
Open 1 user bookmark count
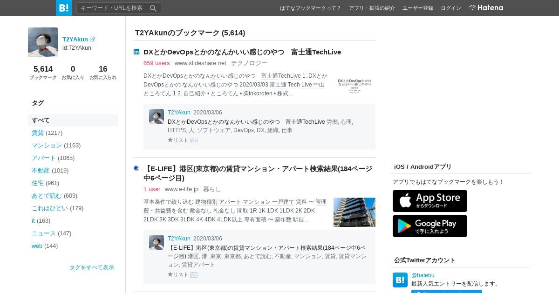152,189
